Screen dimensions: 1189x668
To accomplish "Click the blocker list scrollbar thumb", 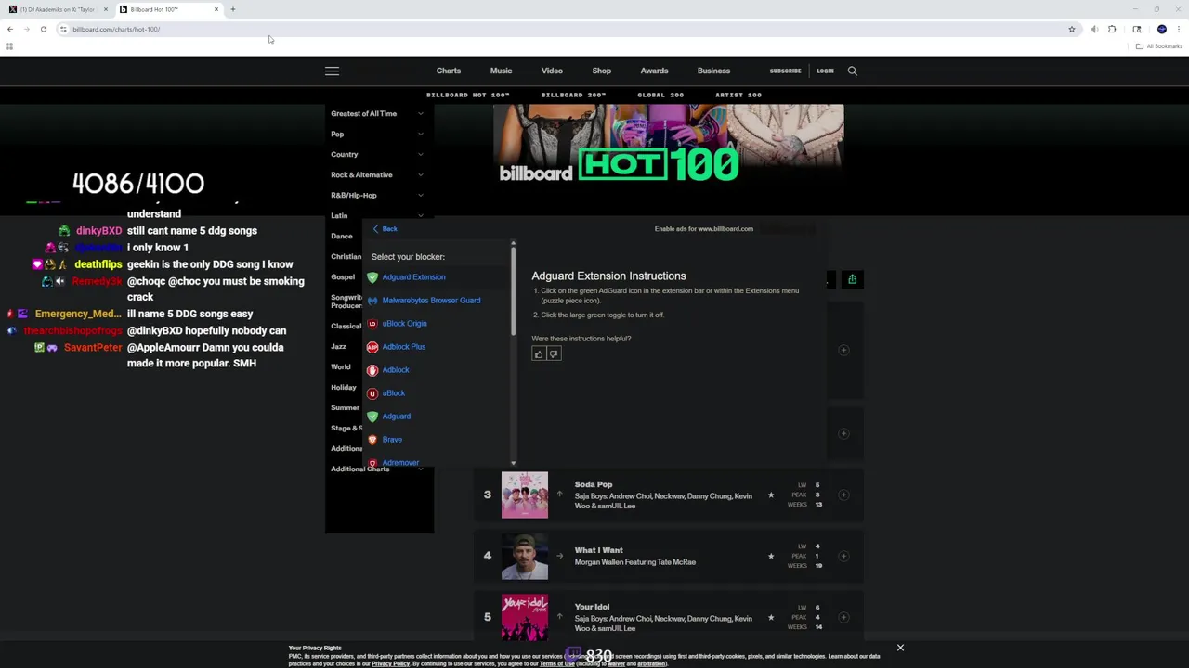I will 513,291.
